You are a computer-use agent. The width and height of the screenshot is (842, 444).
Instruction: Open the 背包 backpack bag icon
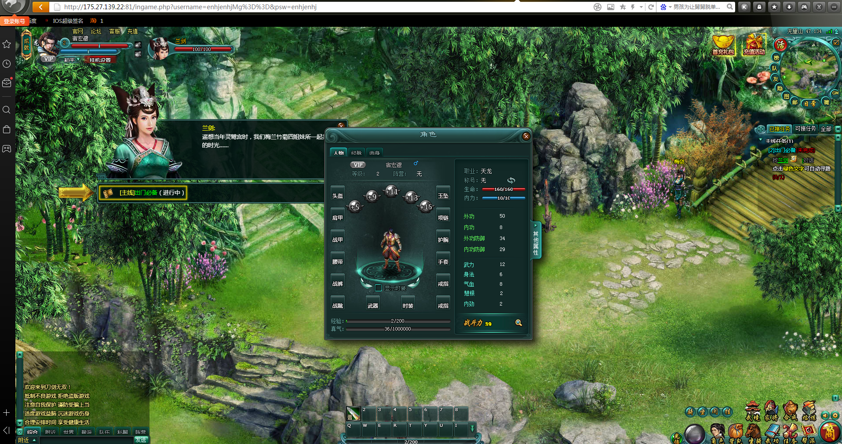tap(736, 433)
